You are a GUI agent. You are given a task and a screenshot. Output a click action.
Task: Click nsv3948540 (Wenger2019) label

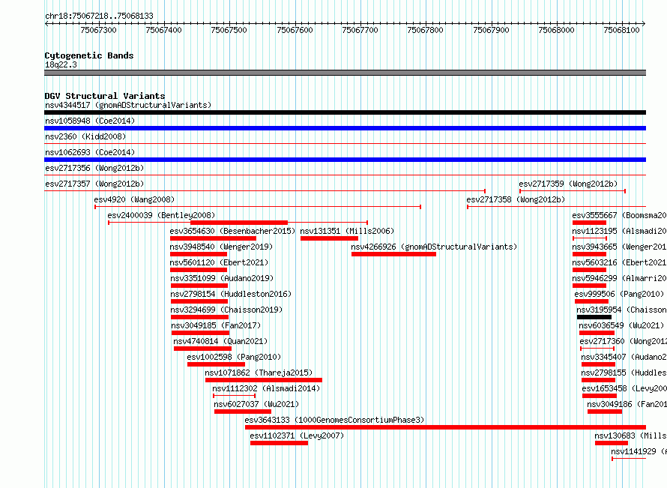click(x=221, y=247)
